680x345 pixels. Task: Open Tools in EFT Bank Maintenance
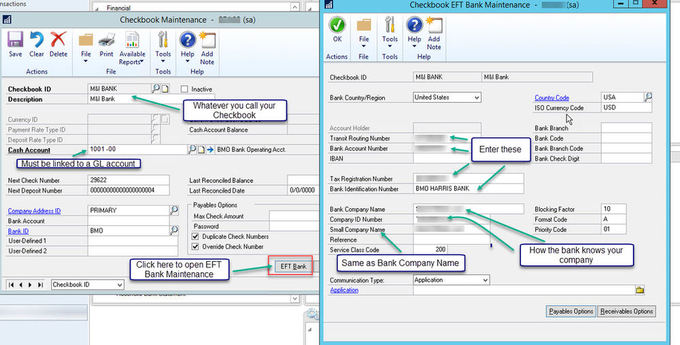click(390, 33)
